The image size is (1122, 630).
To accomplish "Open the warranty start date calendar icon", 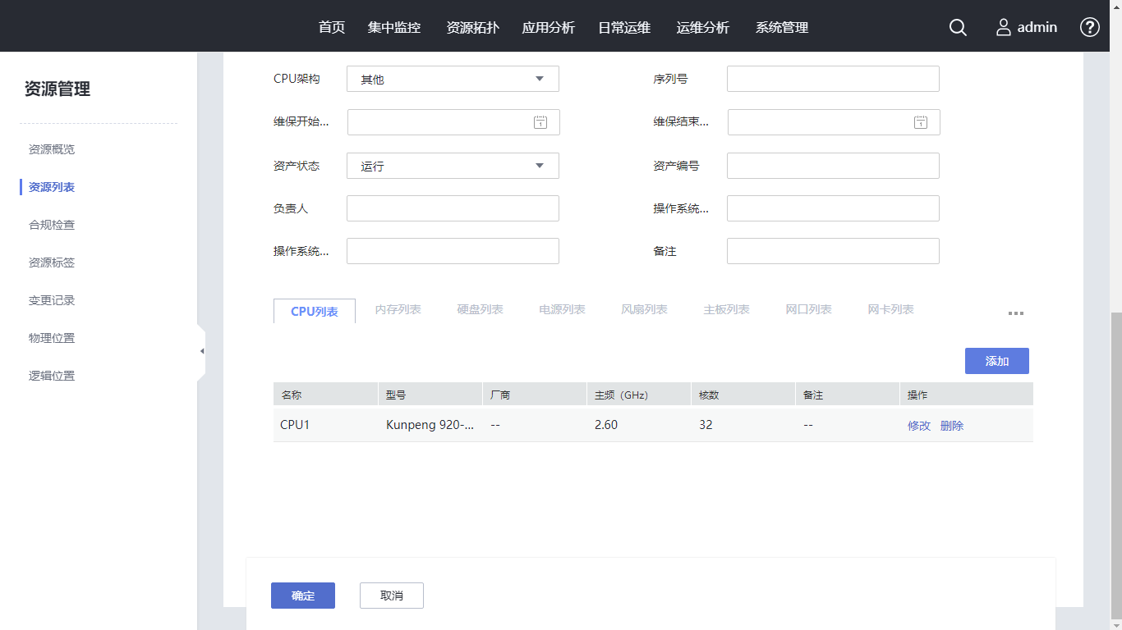I will pos(540,122).
